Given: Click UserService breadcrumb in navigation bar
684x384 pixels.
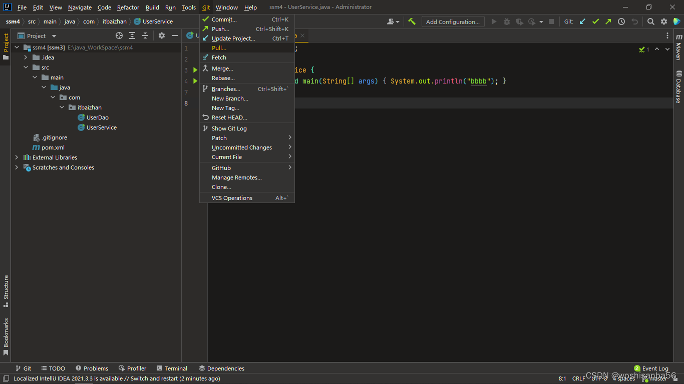Looking at the screenshot, I should [153, 21].
